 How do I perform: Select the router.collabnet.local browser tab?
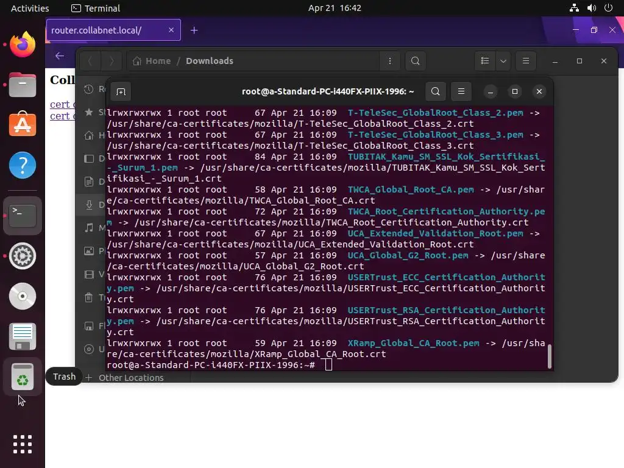[113, 30]
